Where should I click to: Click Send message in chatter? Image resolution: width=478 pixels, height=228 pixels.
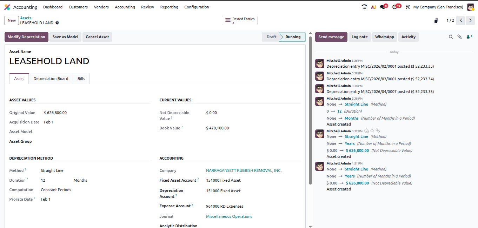point(331,37)
